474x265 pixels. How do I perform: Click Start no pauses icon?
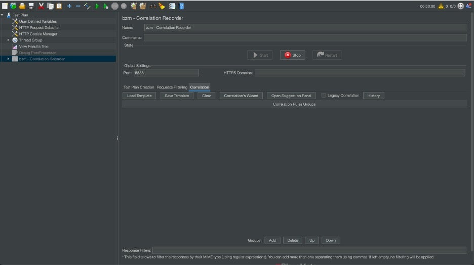106,6
